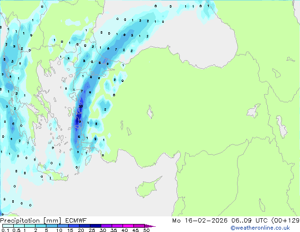Click the 25–30 mm dark blue legend swatch
Viewport: 300px width, 232px height.
[95, 226]
